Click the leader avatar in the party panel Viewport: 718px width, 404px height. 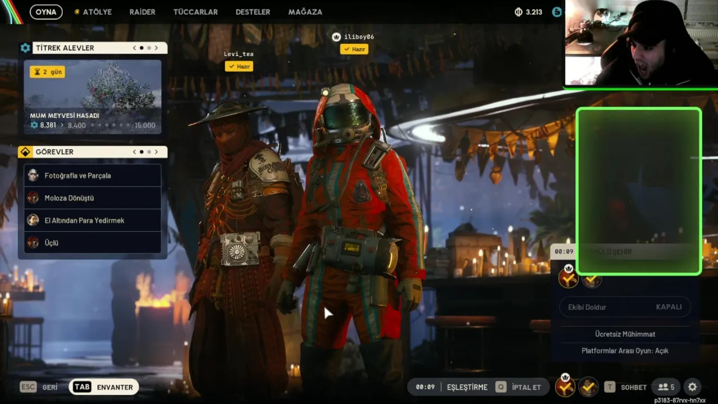tap(568, 277)
